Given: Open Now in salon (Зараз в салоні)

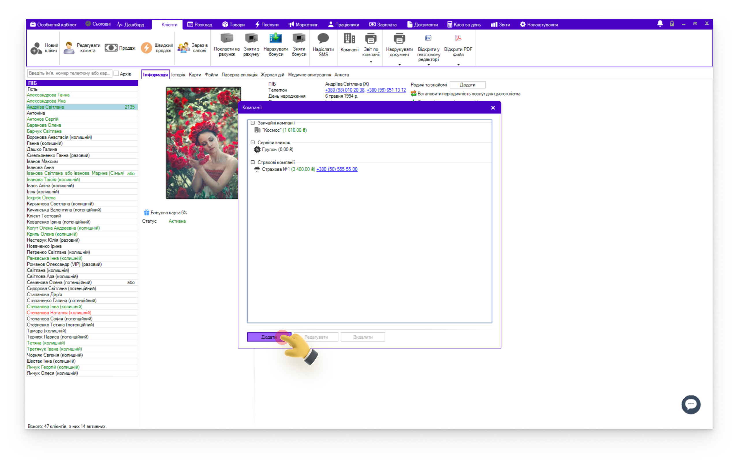Looking at the screenshot, I should click(192, 48).
